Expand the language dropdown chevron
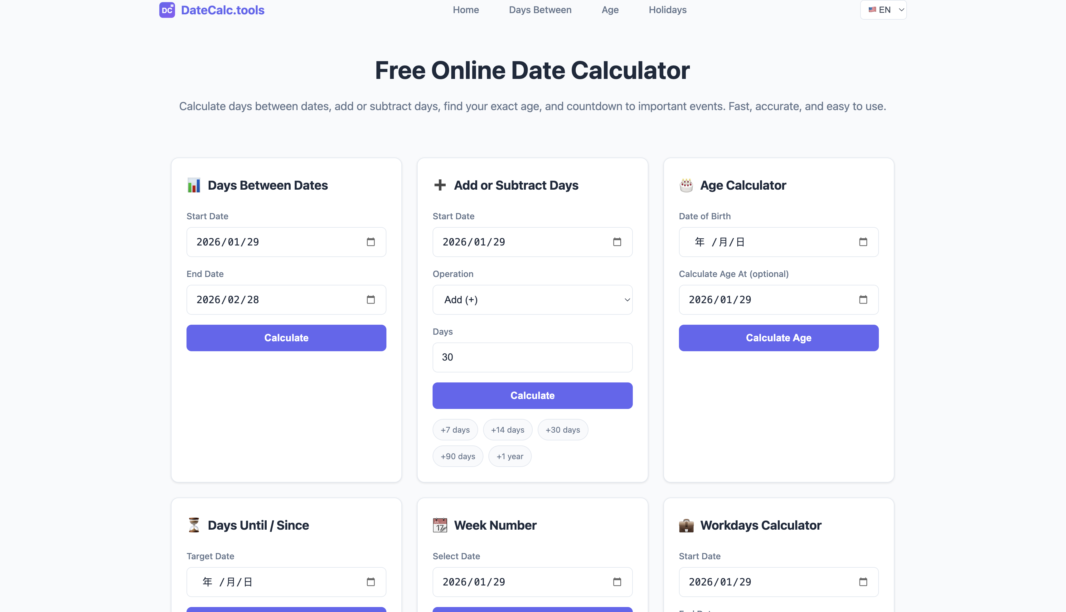 pos(901,10)
